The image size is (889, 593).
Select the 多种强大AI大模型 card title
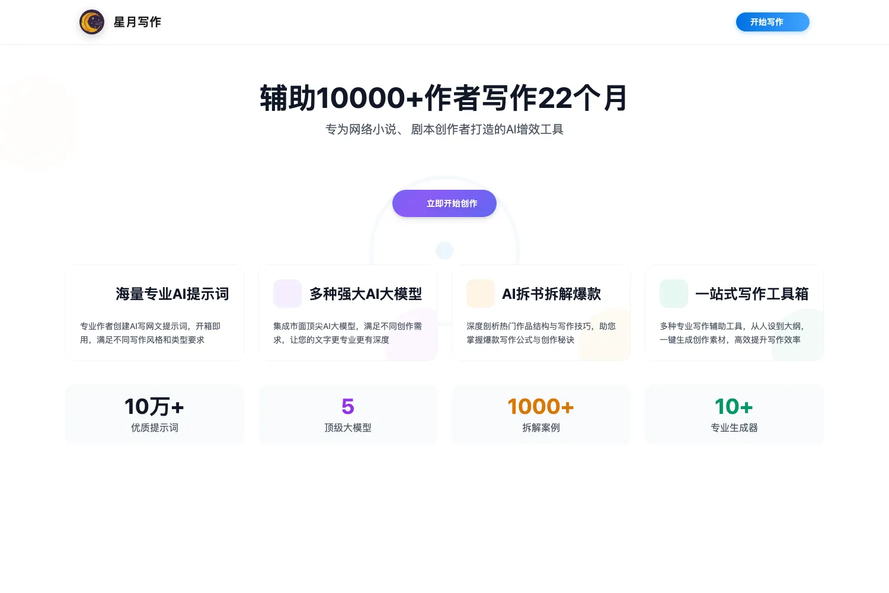(366, 294)
